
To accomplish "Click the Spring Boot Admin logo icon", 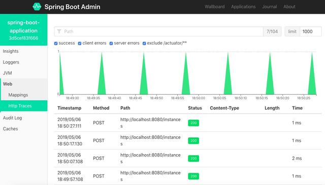I will click(37, 7).
